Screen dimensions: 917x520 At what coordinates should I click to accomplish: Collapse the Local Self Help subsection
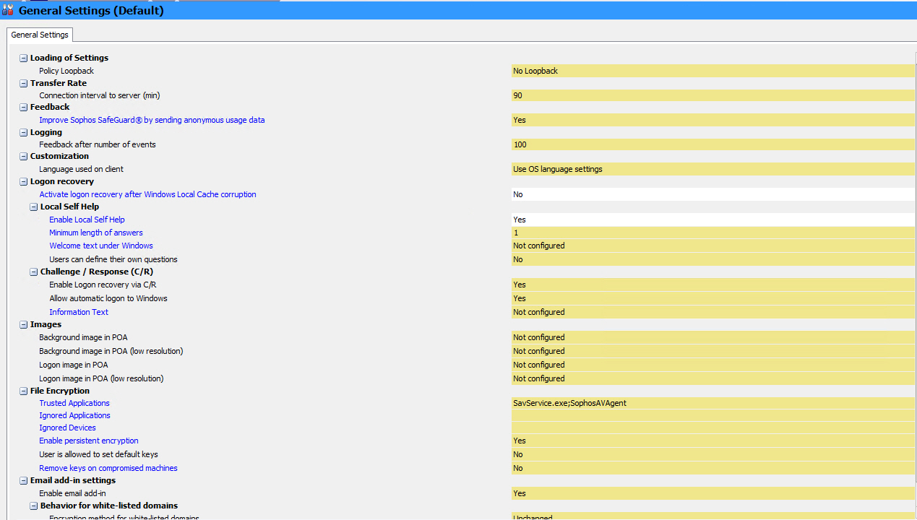[x=34, y=207]
